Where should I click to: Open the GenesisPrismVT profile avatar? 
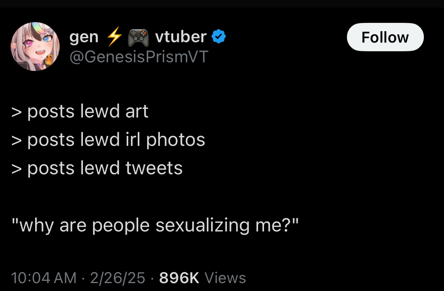coord(35,47)
